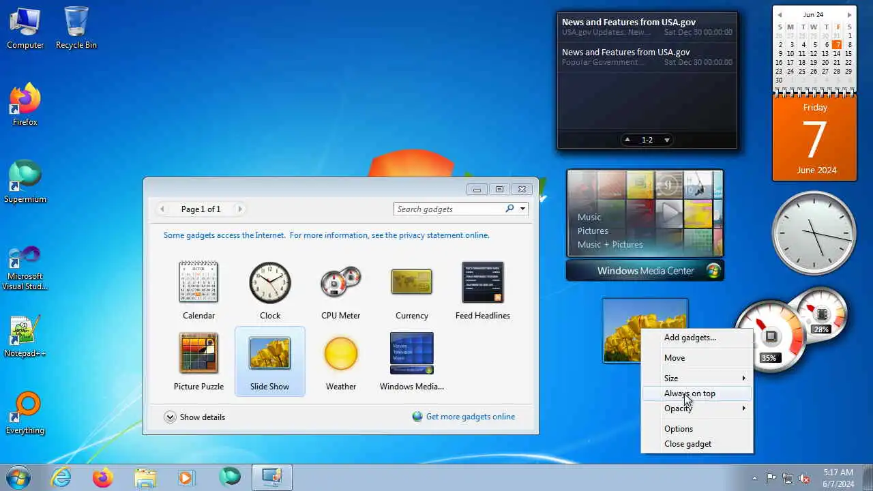The width and height of the screenshot is (873, 491).
Task: Click the analog clock desktop gadget
Action: coord(814,233)
